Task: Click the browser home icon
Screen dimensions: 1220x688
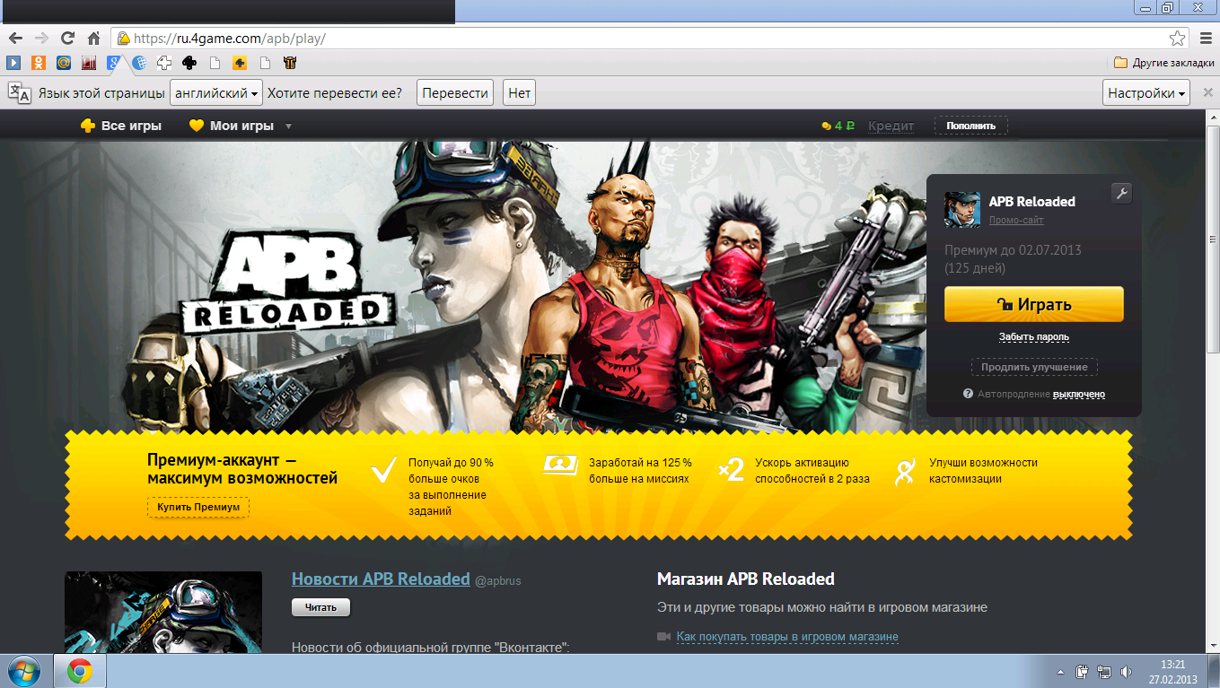Action: tap(93, 39)
